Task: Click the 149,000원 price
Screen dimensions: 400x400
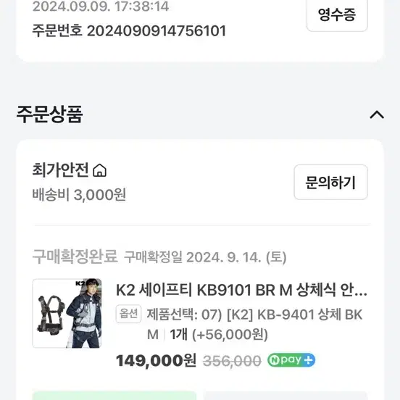Action: pyautogui.click(x=156, y=360)
